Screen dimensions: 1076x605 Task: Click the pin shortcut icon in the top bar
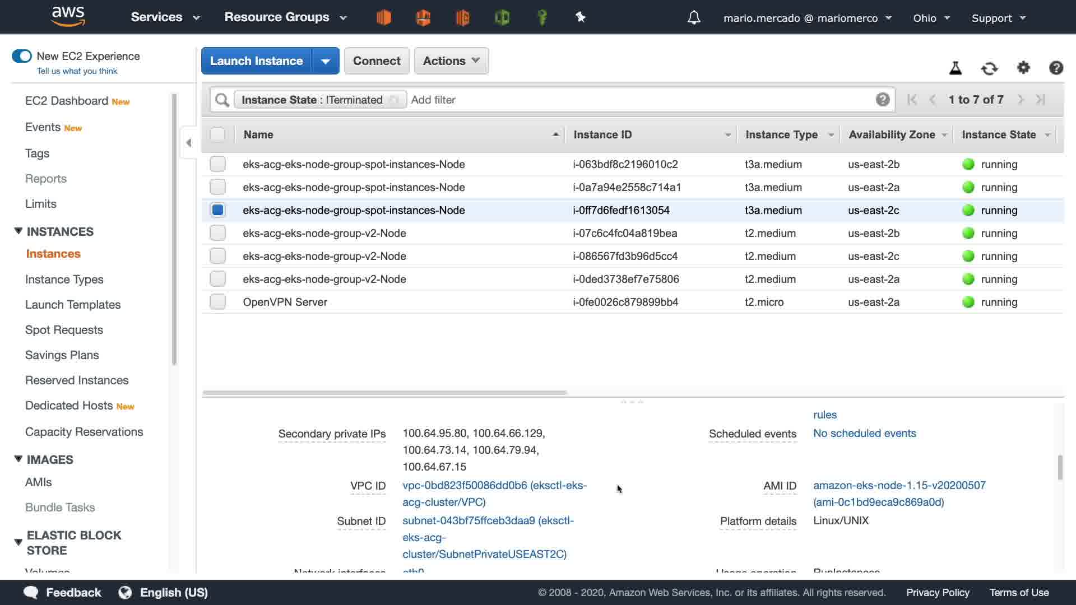click(581, 17)
